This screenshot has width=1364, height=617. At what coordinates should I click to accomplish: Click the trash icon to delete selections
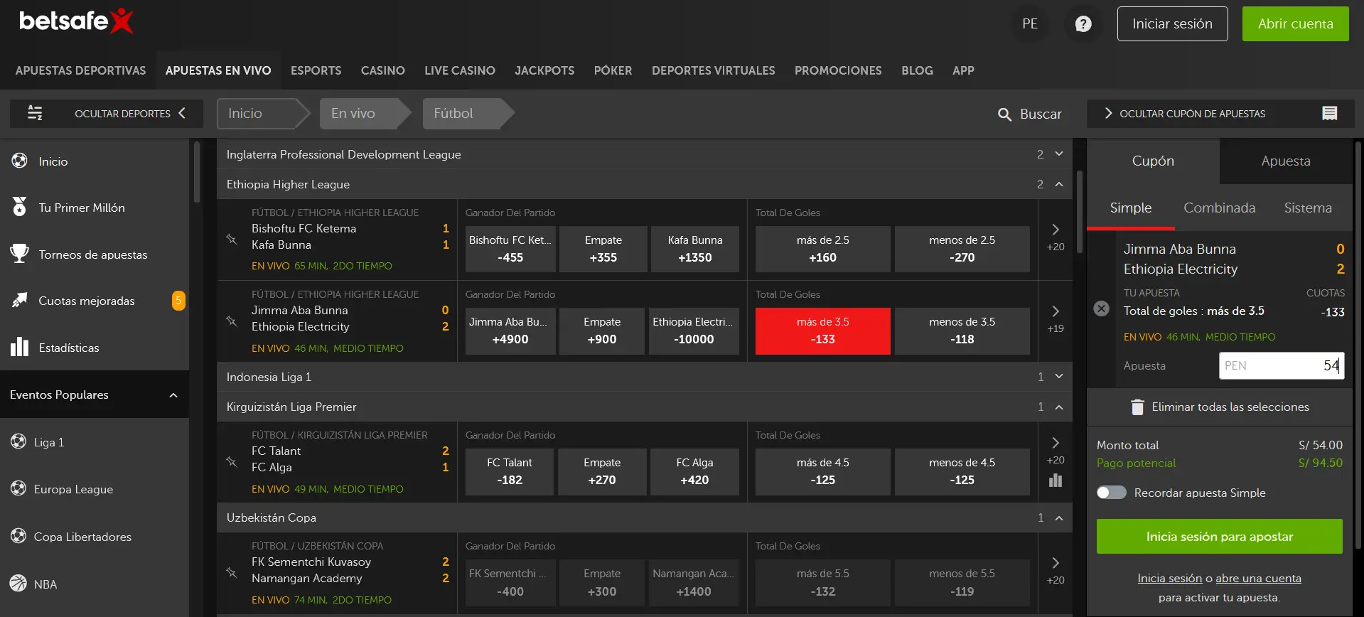[1137, 407]
